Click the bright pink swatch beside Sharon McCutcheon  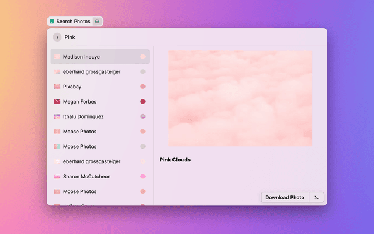pyautogui.click(x=143, y=177)
